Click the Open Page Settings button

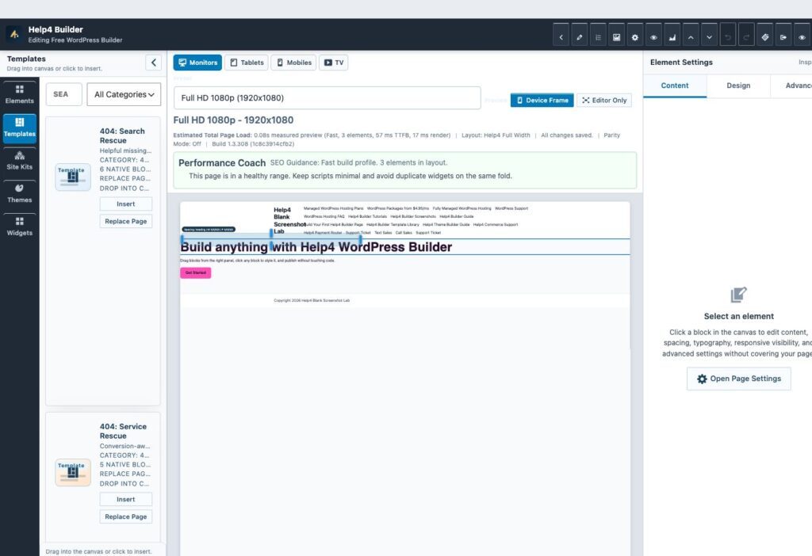coord(739,379)
